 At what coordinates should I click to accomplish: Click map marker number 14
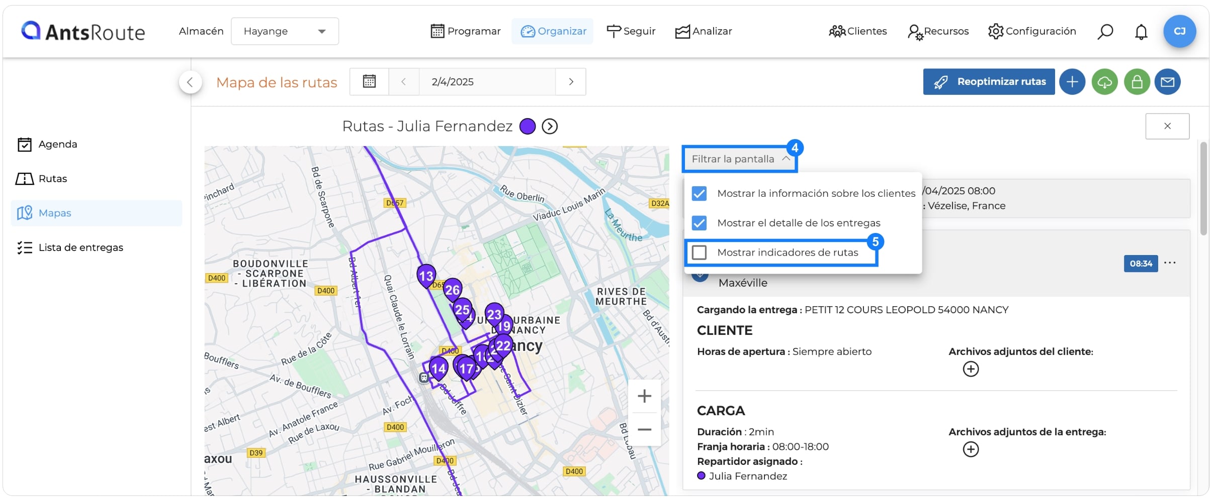coord(439,368)
